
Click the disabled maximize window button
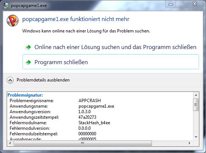pyautogui.click(x=181, y=4)
